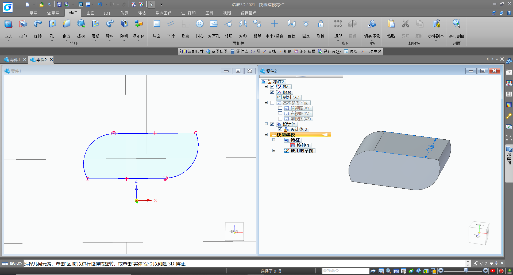The height and width of the screenshot is (275, 513).
Task: Uncheck the PMI checkbox in tree
Action: coord(272,87)
